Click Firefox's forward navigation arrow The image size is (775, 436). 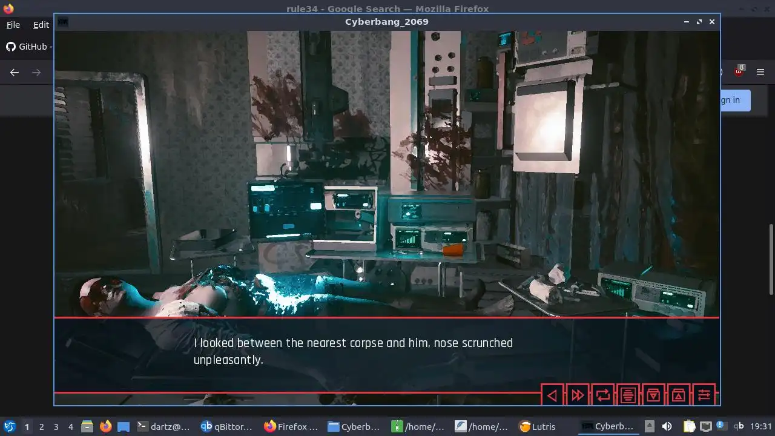point(36,73)
